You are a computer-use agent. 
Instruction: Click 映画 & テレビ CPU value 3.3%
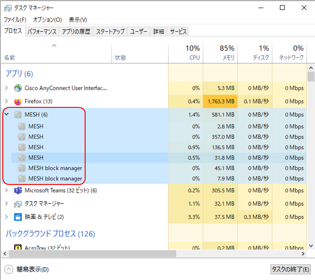click(x=194, y=217)
